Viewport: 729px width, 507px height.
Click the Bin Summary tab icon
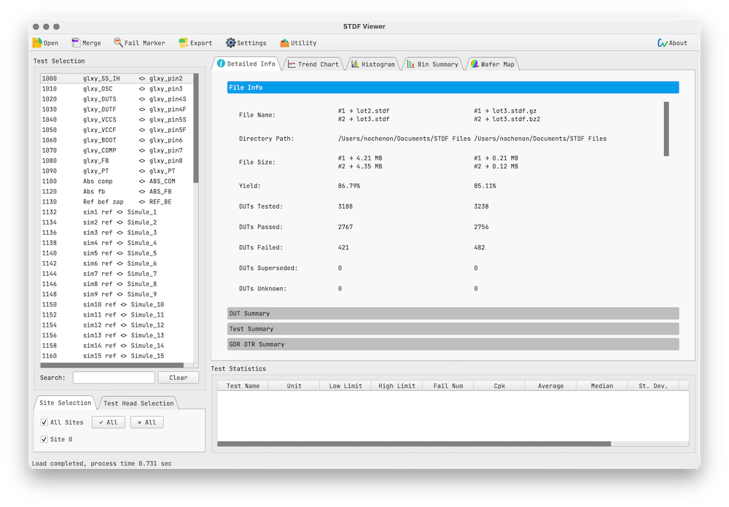[x=411, y=64]
